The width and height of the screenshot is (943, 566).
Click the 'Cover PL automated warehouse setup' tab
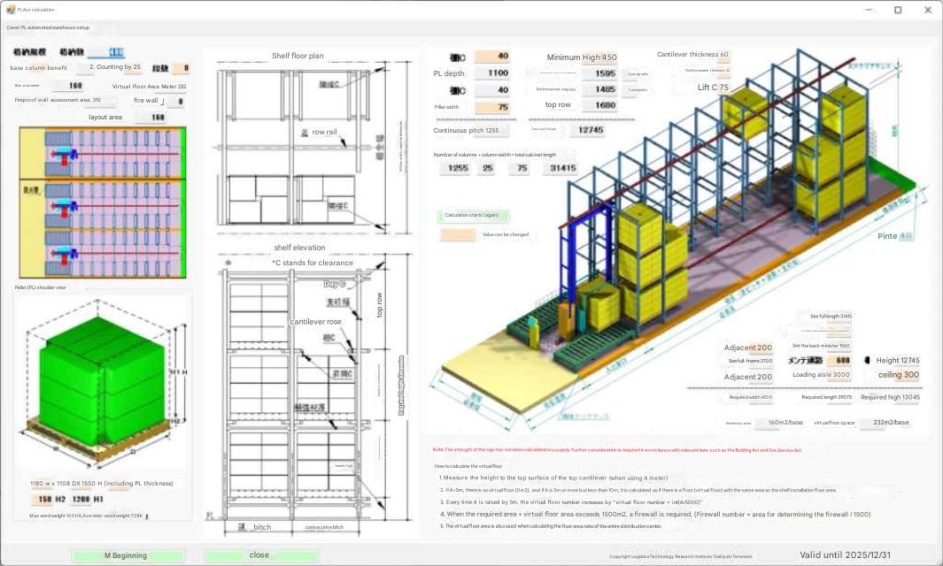click(48, 27)
